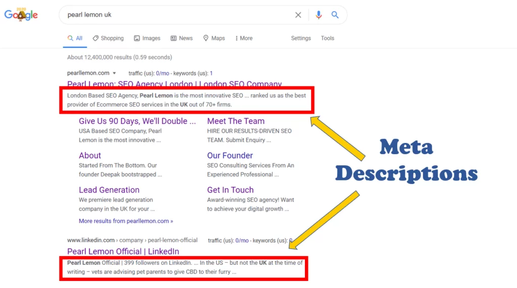Viewport: 517px width, 288px height.
Task: Click the keywords count 1 for pearllemon.com
Action: pyautogui.click(x=212, y=73)
